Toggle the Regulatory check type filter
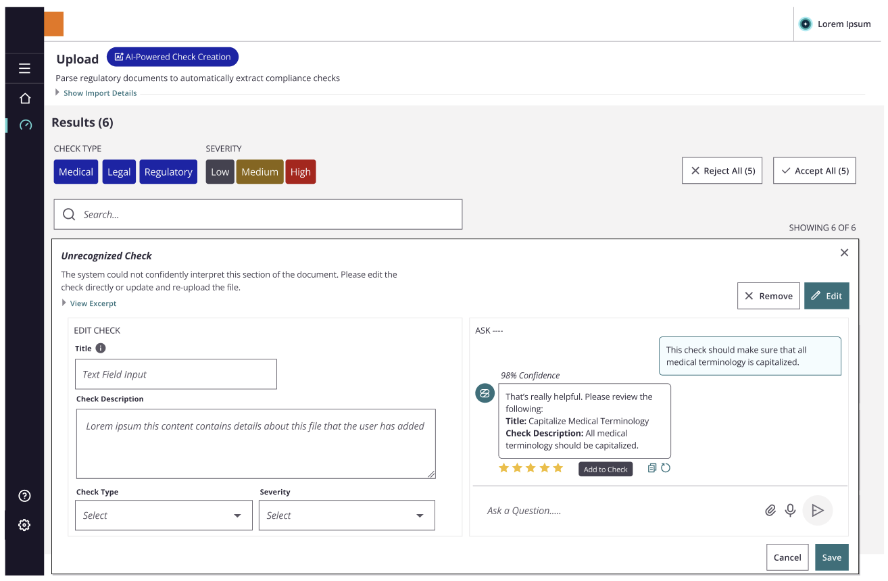Screen dimensions: 888x581 pos(168,172)
